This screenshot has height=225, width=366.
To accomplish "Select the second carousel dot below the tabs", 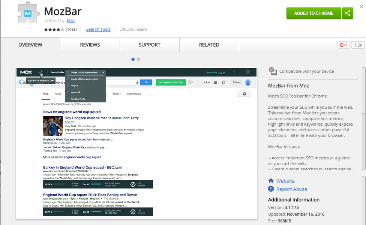I will click(139, 59).
